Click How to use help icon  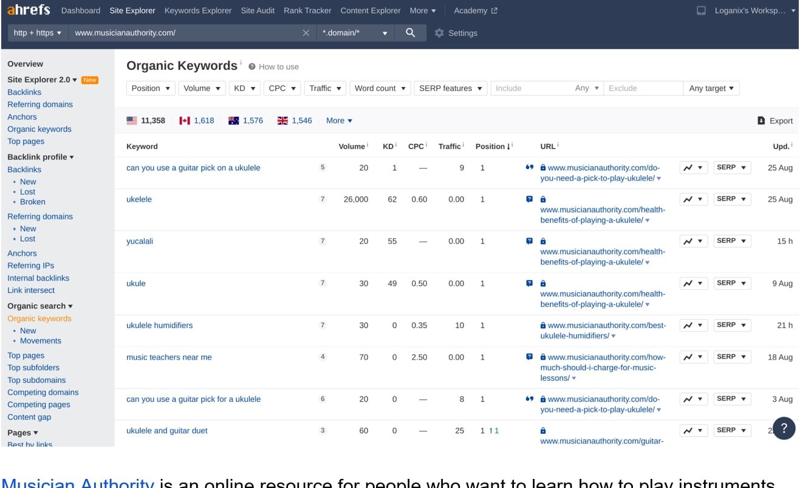click(251, 67)
